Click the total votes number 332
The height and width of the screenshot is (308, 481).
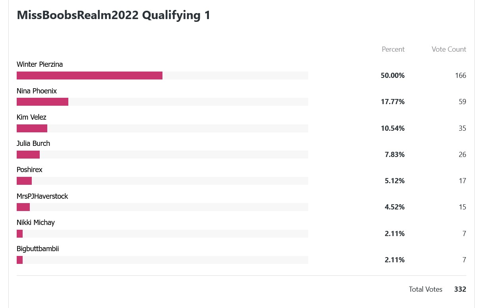(x=460, y=289)
